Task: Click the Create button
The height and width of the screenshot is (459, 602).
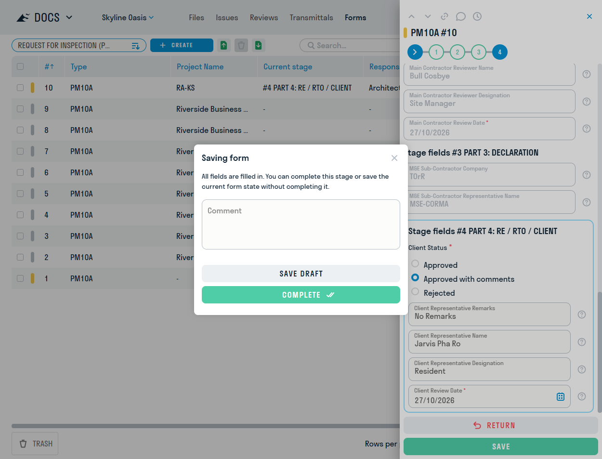Action: pos(182,45)
